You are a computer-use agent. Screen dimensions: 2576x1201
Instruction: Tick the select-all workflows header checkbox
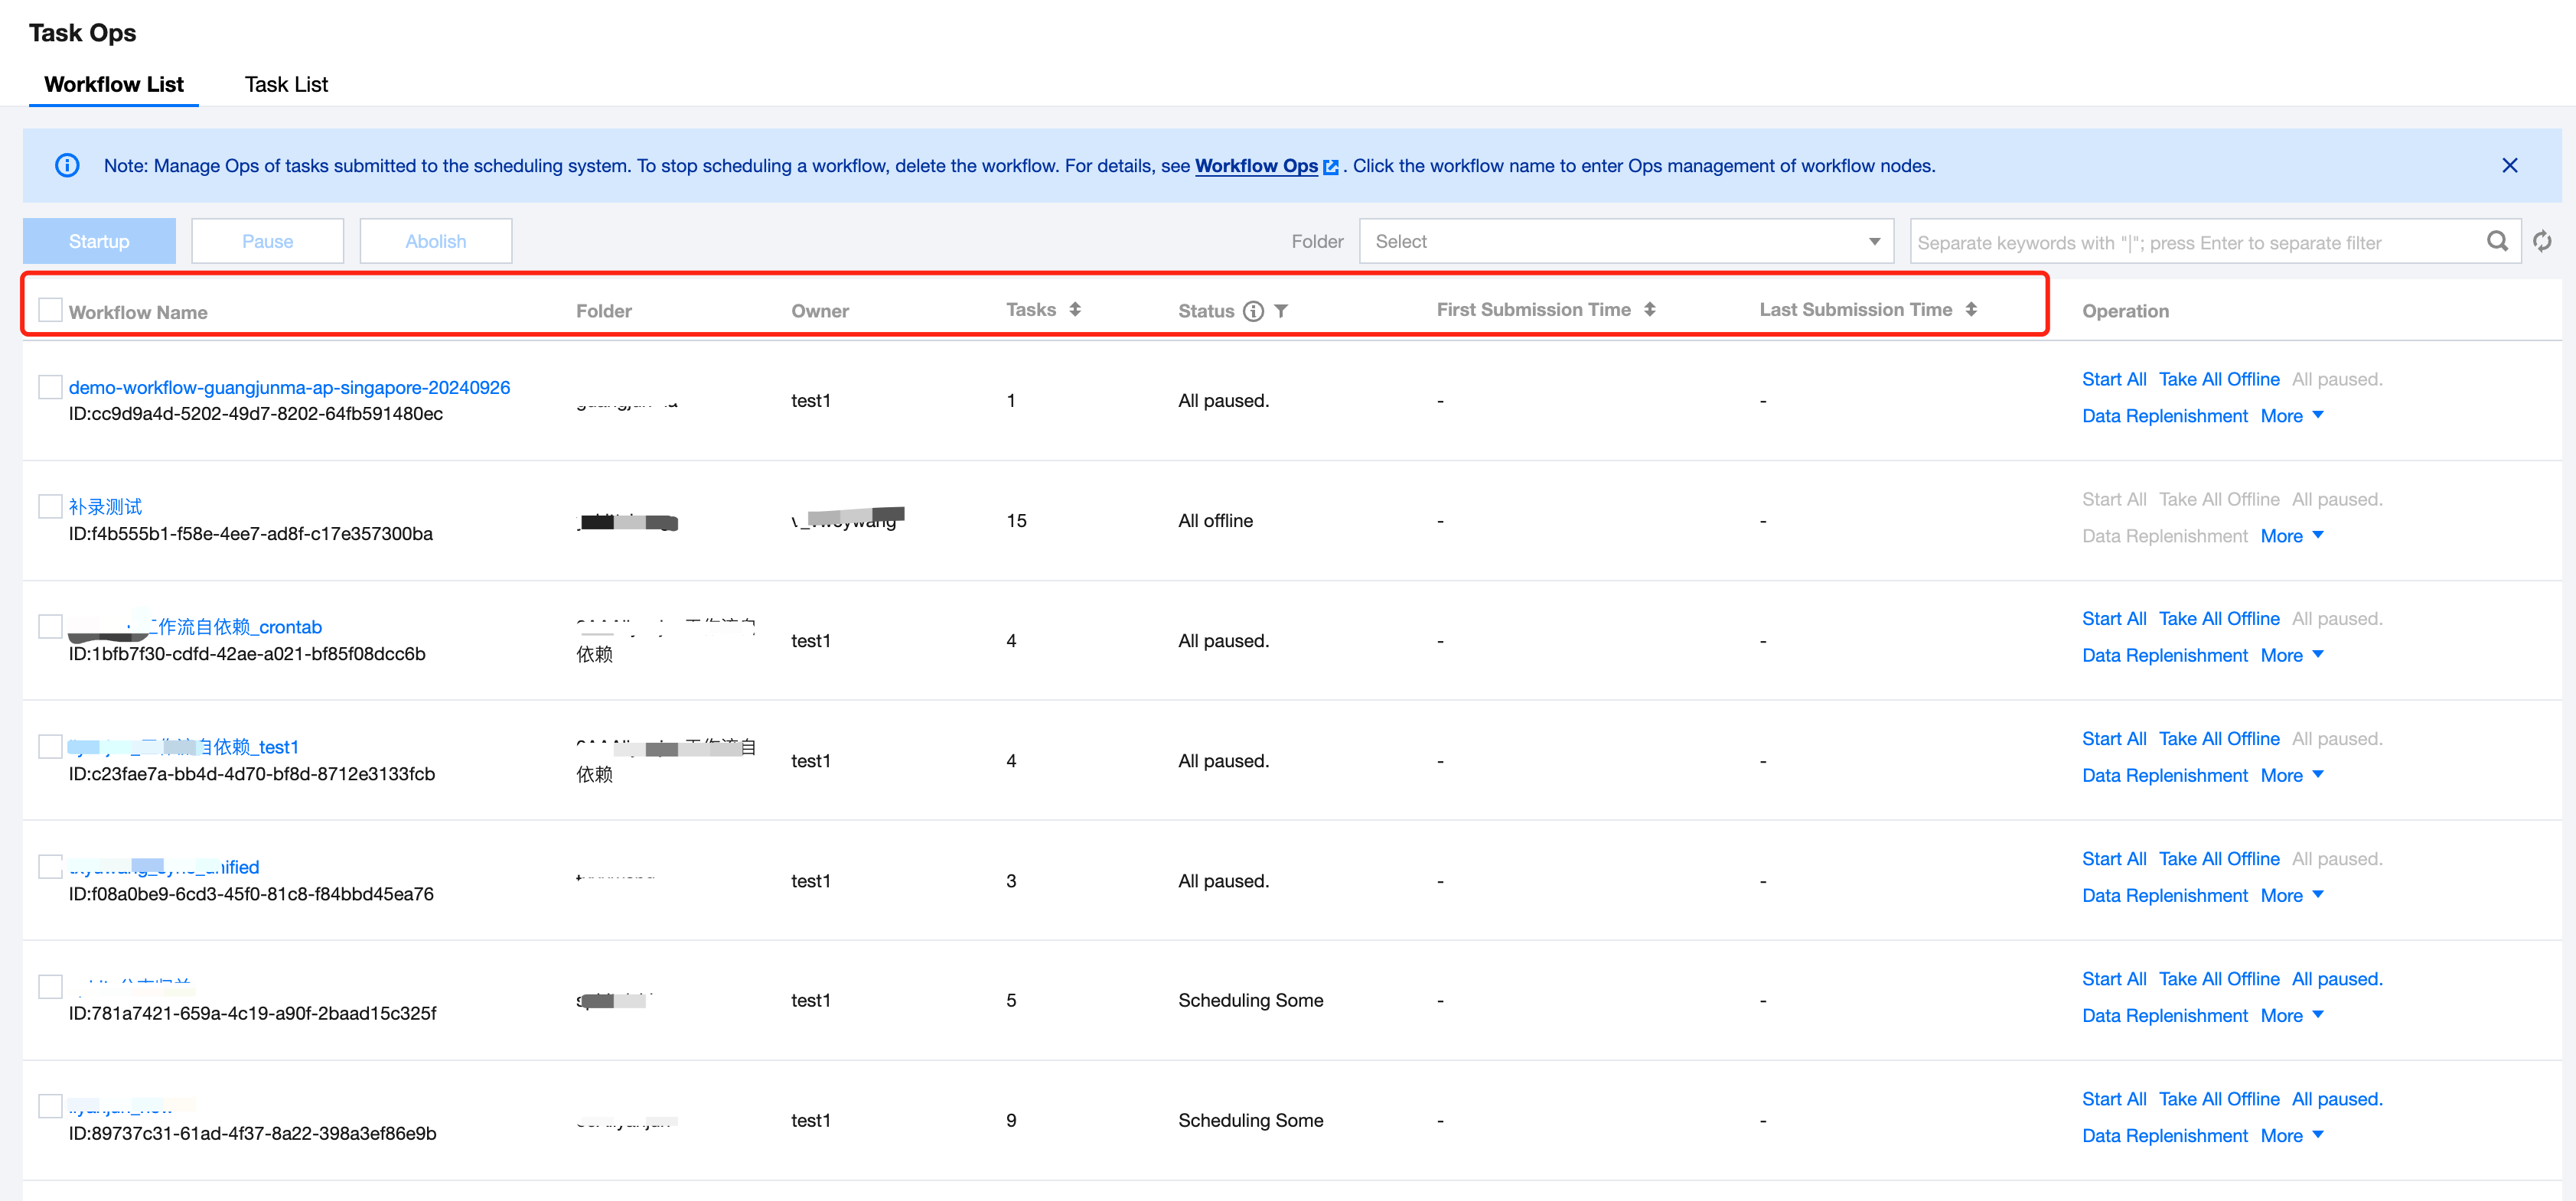click(50, 310)
